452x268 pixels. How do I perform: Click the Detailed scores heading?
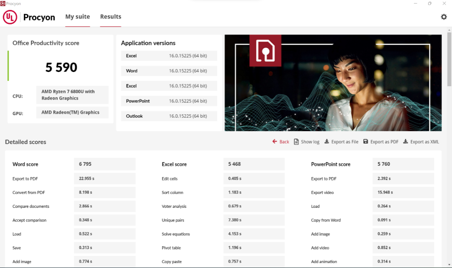coord(26,142)
